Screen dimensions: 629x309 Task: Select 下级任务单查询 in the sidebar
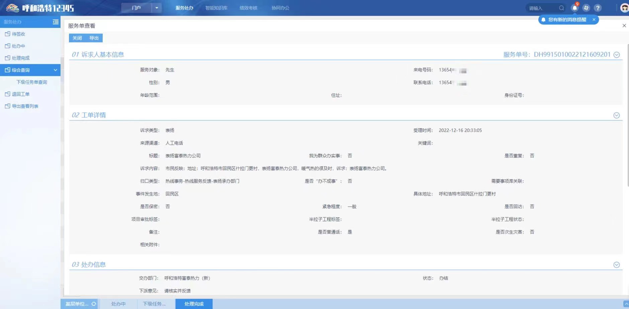pos(32,82)
